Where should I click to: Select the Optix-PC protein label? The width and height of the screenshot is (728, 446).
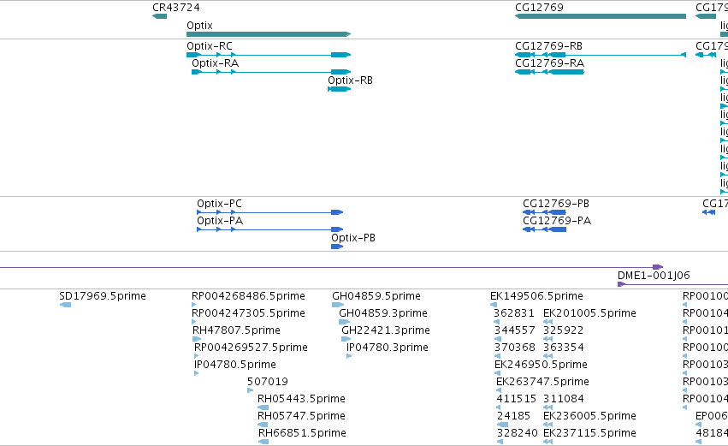219,204
